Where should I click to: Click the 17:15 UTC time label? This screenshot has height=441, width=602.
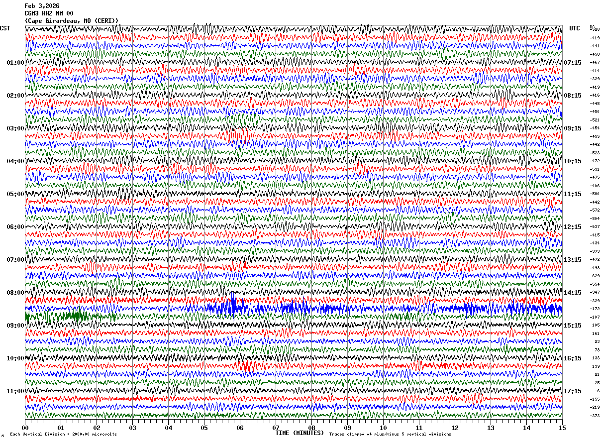pos(573,391)
